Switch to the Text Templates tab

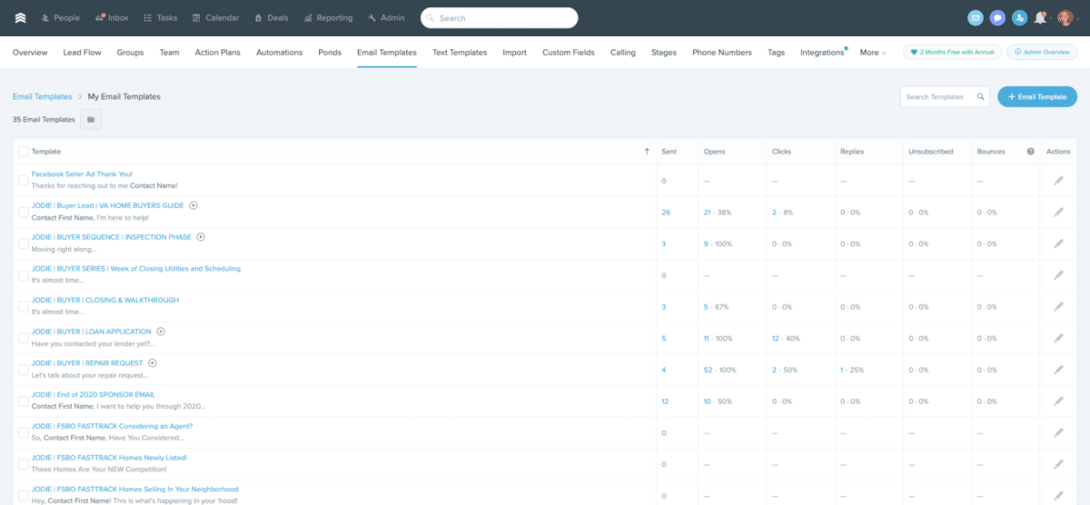(x=460, y=53)
